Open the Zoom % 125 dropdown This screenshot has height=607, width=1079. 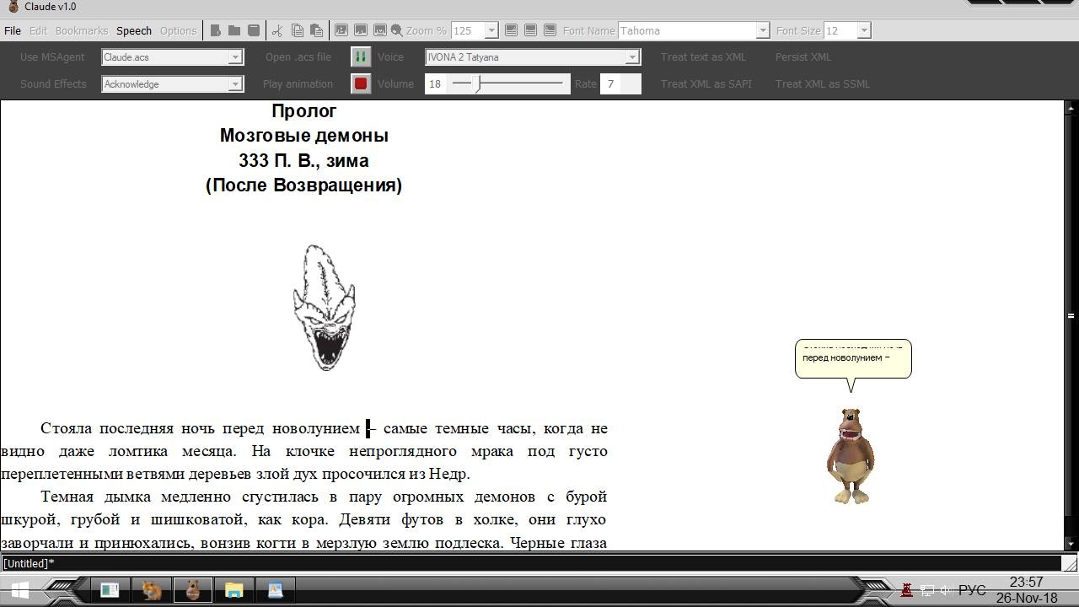(x=491, y=30)
